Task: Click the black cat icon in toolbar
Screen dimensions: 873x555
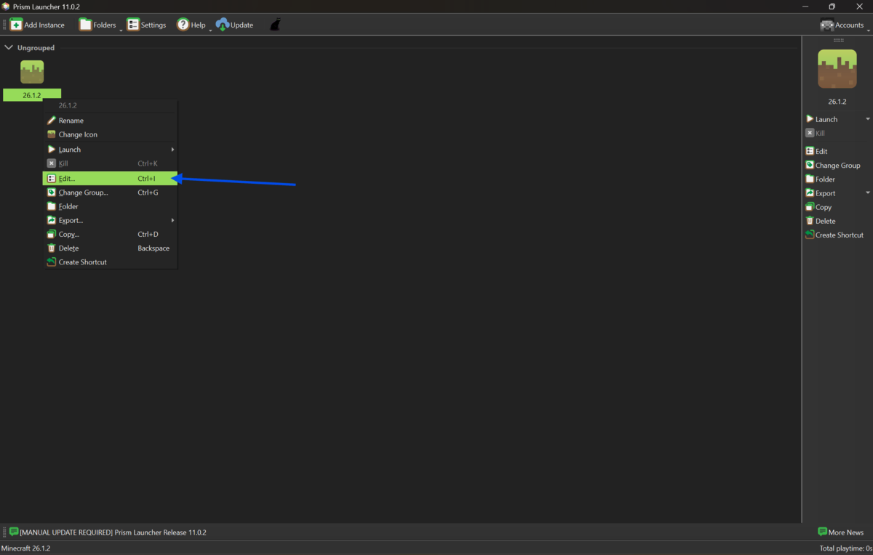Action: point(276,25)
